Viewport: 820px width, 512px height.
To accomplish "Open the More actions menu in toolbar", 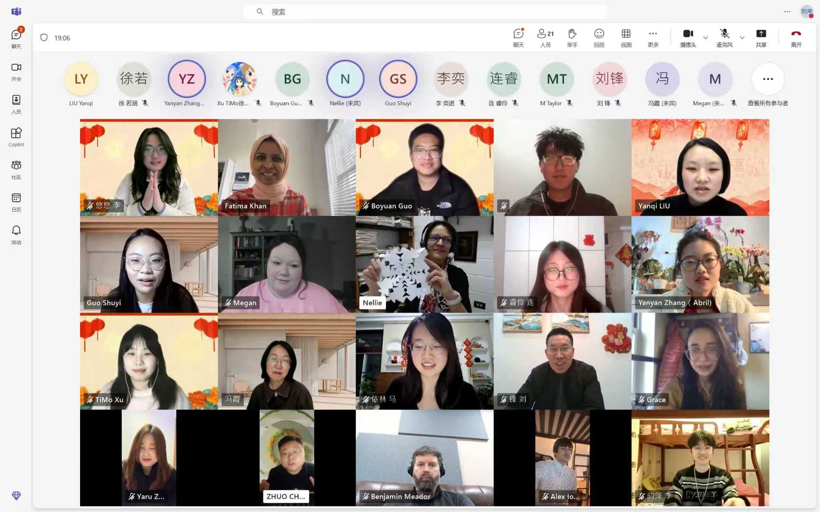I will (x=653, y=38).
